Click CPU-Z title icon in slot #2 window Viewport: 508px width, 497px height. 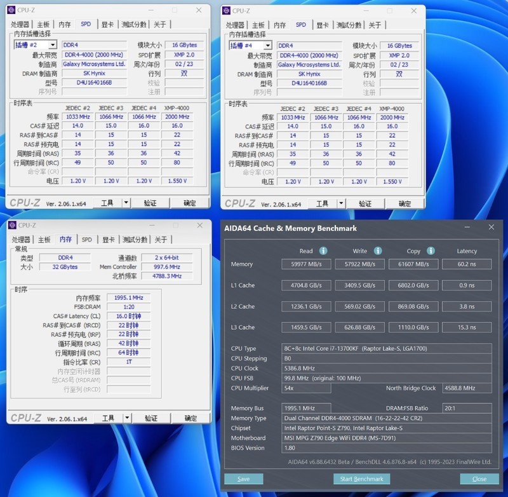click(11, 10)
